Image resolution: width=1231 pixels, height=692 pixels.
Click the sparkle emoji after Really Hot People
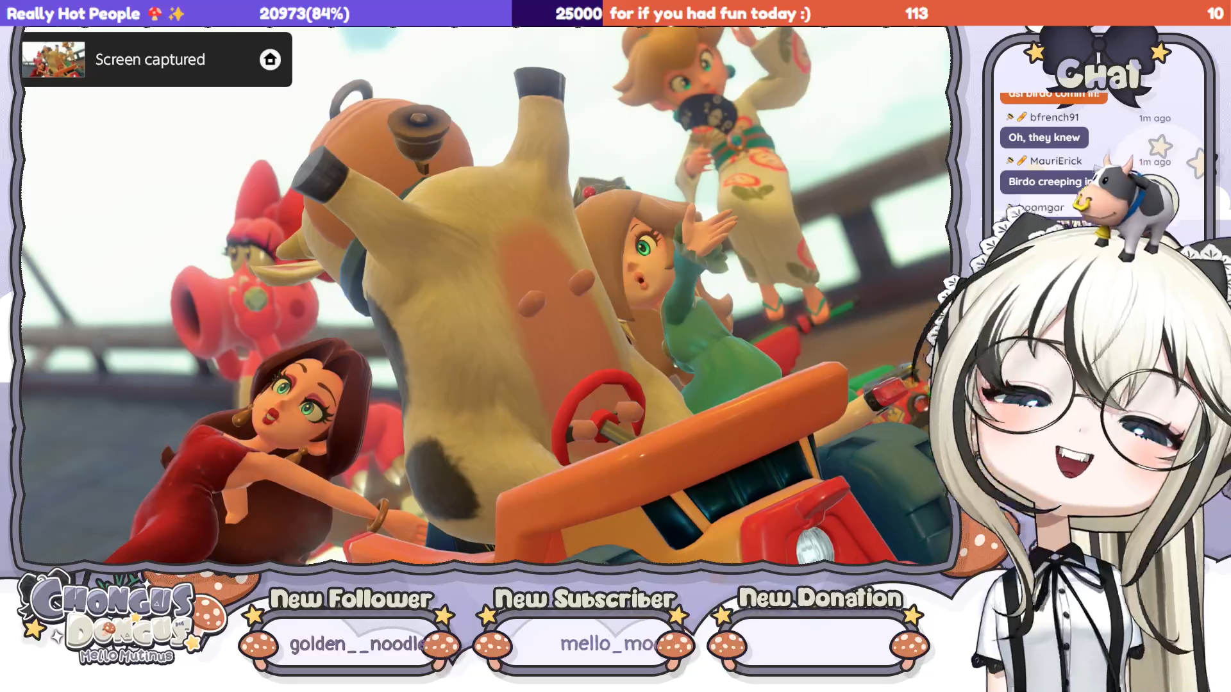176,13
